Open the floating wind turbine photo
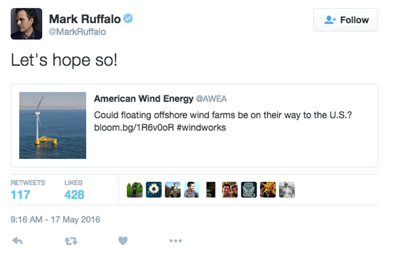Screen dimensions: 399x253 (x=53, y=125)
